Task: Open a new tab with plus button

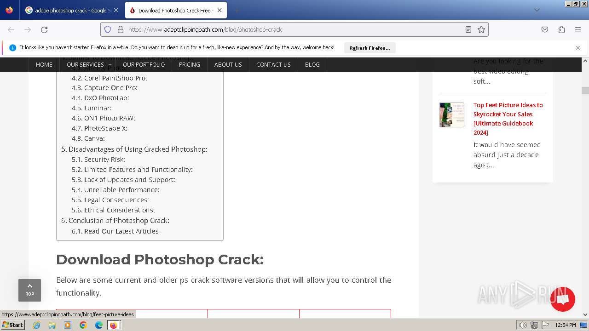Action: (237, 10)
